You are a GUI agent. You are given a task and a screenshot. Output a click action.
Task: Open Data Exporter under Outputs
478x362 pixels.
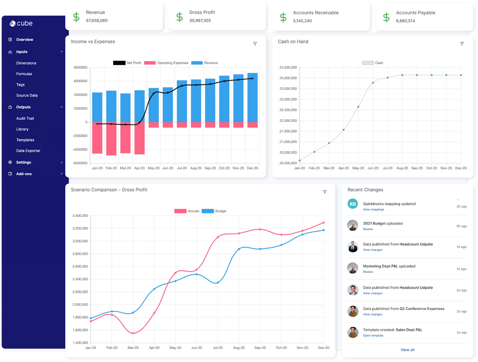pyautogui.click(x=28, y=151)
